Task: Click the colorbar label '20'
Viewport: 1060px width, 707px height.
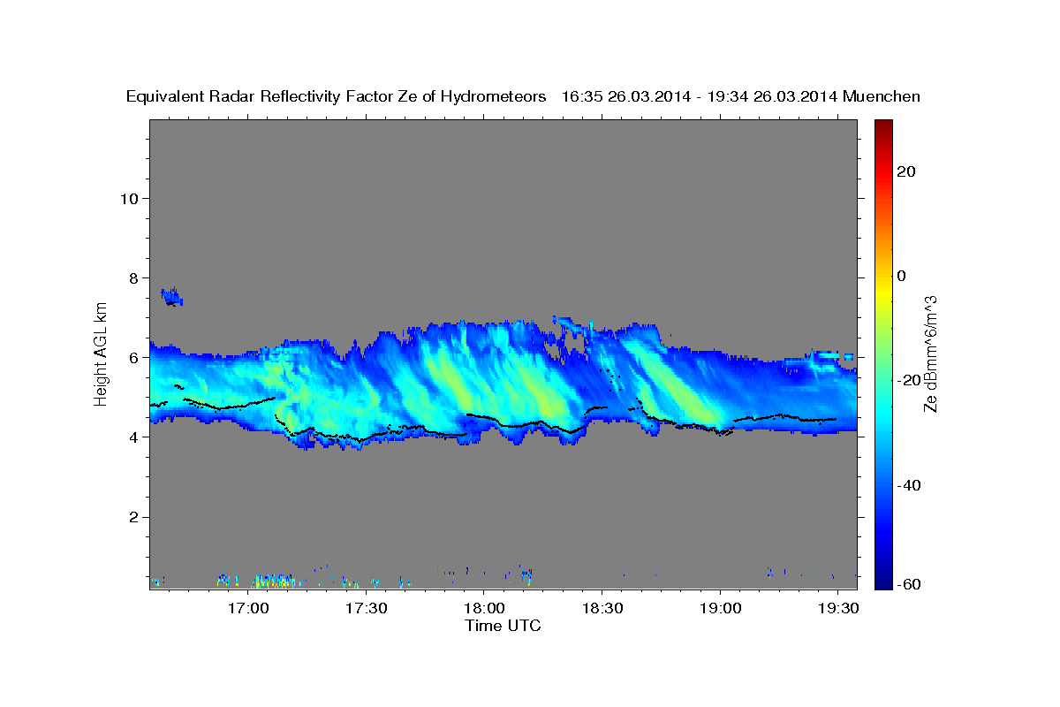Action: tap(905, 171)
